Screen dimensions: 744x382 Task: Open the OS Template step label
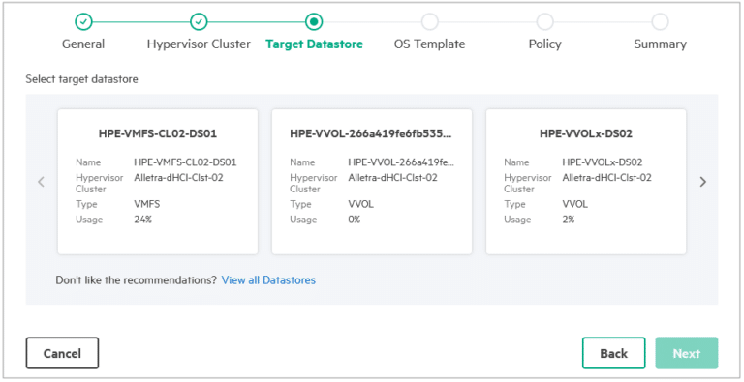(x=429, y=44)
